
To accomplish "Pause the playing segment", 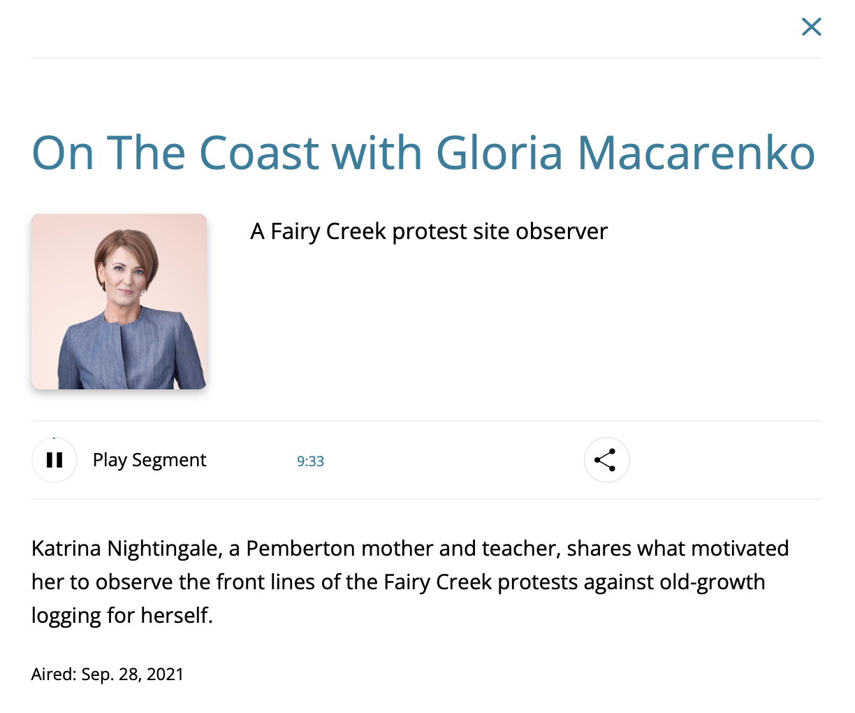I will [x=54, y=460].
